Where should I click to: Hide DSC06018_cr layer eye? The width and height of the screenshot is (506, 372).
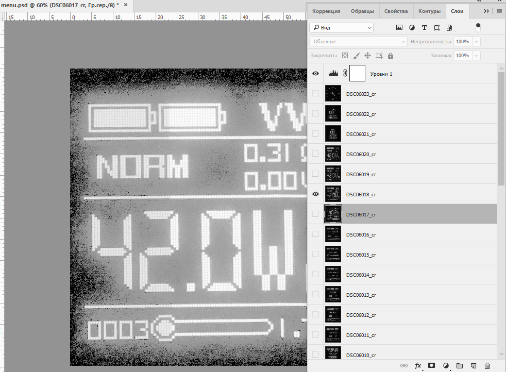(315, 194)
